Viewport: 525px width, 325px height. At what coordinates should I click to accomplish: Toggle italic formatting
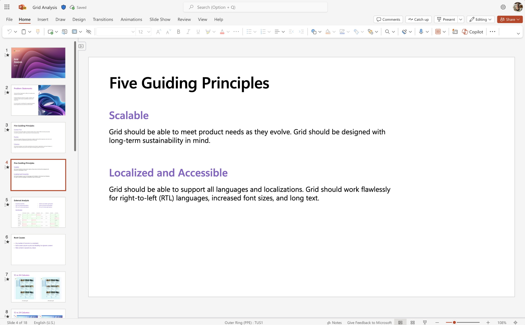[188, 32]
